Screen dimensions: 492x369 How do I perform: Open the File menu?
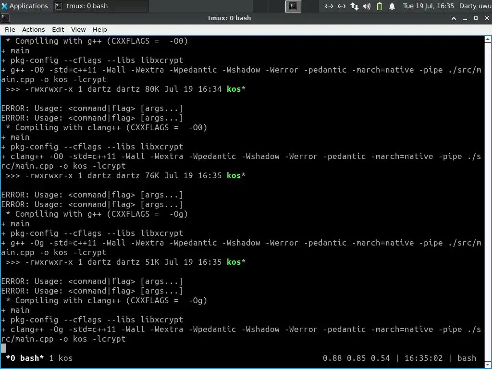pos(10,29)
